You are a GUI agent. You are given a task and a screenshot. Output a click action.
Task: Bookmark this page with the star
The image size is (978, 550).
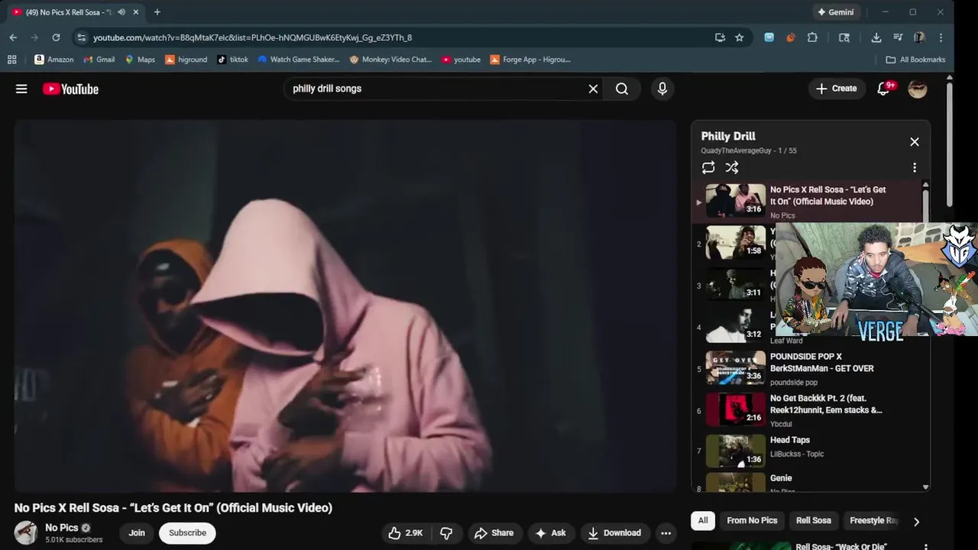click(x=740, y=37)
